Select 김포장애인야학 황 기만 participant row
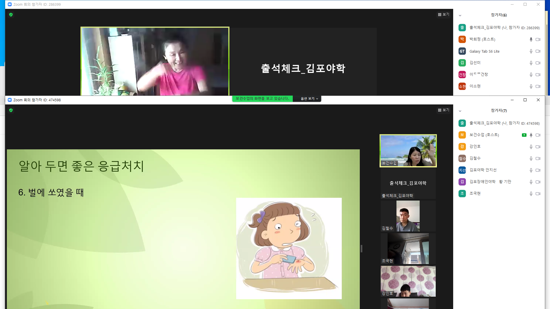This screenshot has height=309, width=550. coord(499,182)
